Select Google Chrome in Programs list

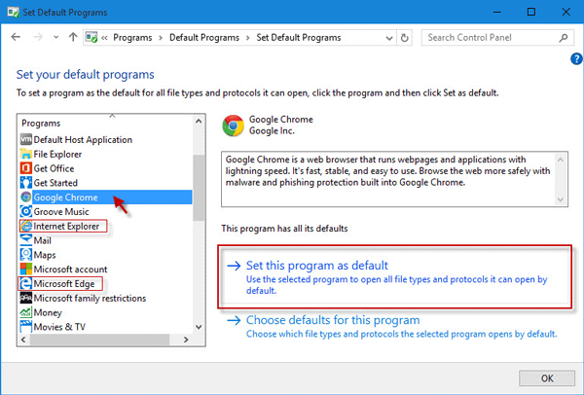pyautogui.click(x=106, y=197)
